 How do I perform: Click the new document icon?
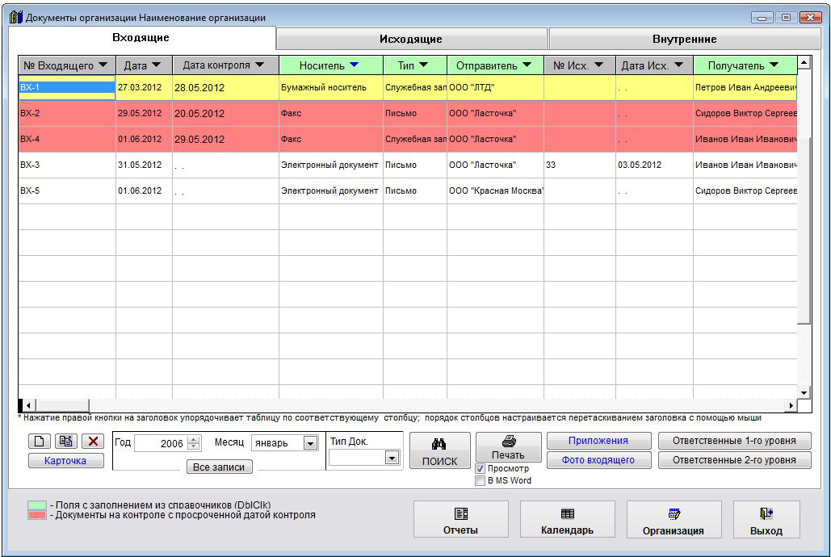(x=39, y=442)
